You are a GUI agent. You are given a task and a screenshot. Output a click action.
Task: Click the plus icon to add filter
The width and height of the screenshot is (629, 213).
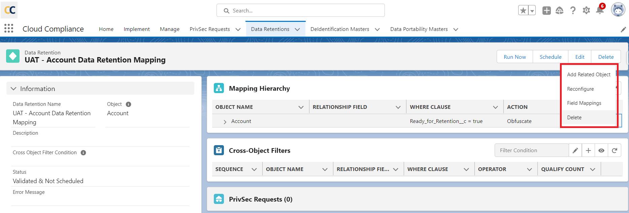(588, 151)
